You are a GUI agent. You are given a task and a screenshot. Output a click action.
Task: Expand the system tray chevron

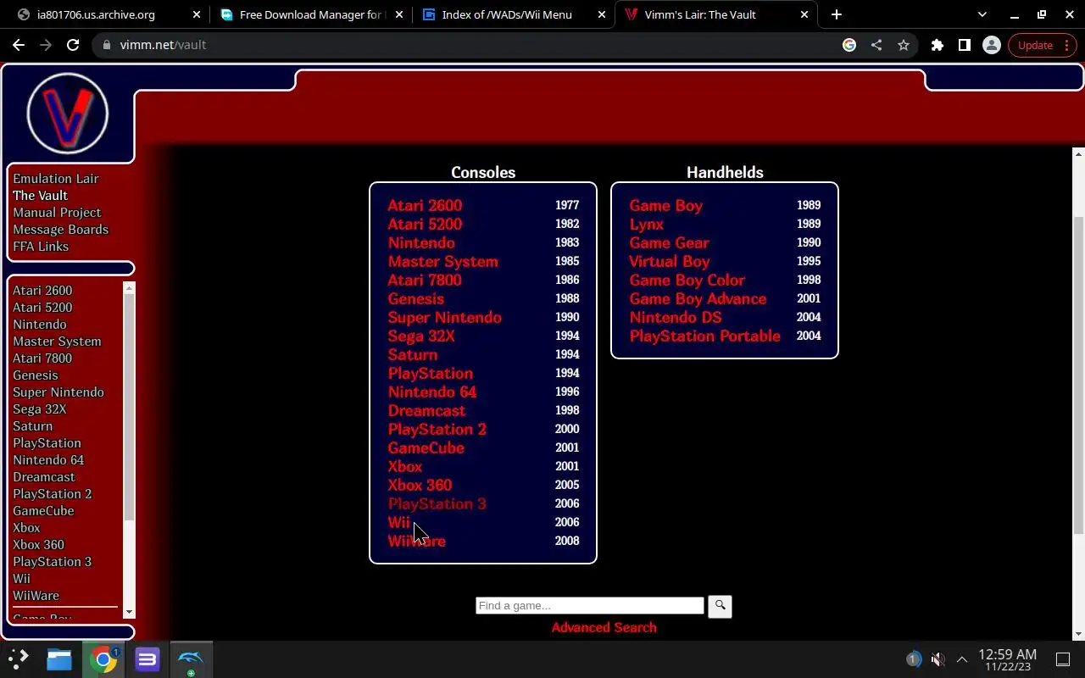962,659
